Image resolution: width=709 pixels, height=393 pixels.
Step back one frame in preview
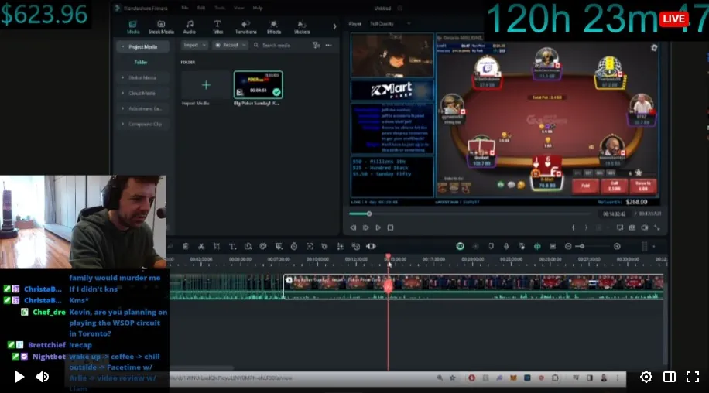[x=353, y=227]
